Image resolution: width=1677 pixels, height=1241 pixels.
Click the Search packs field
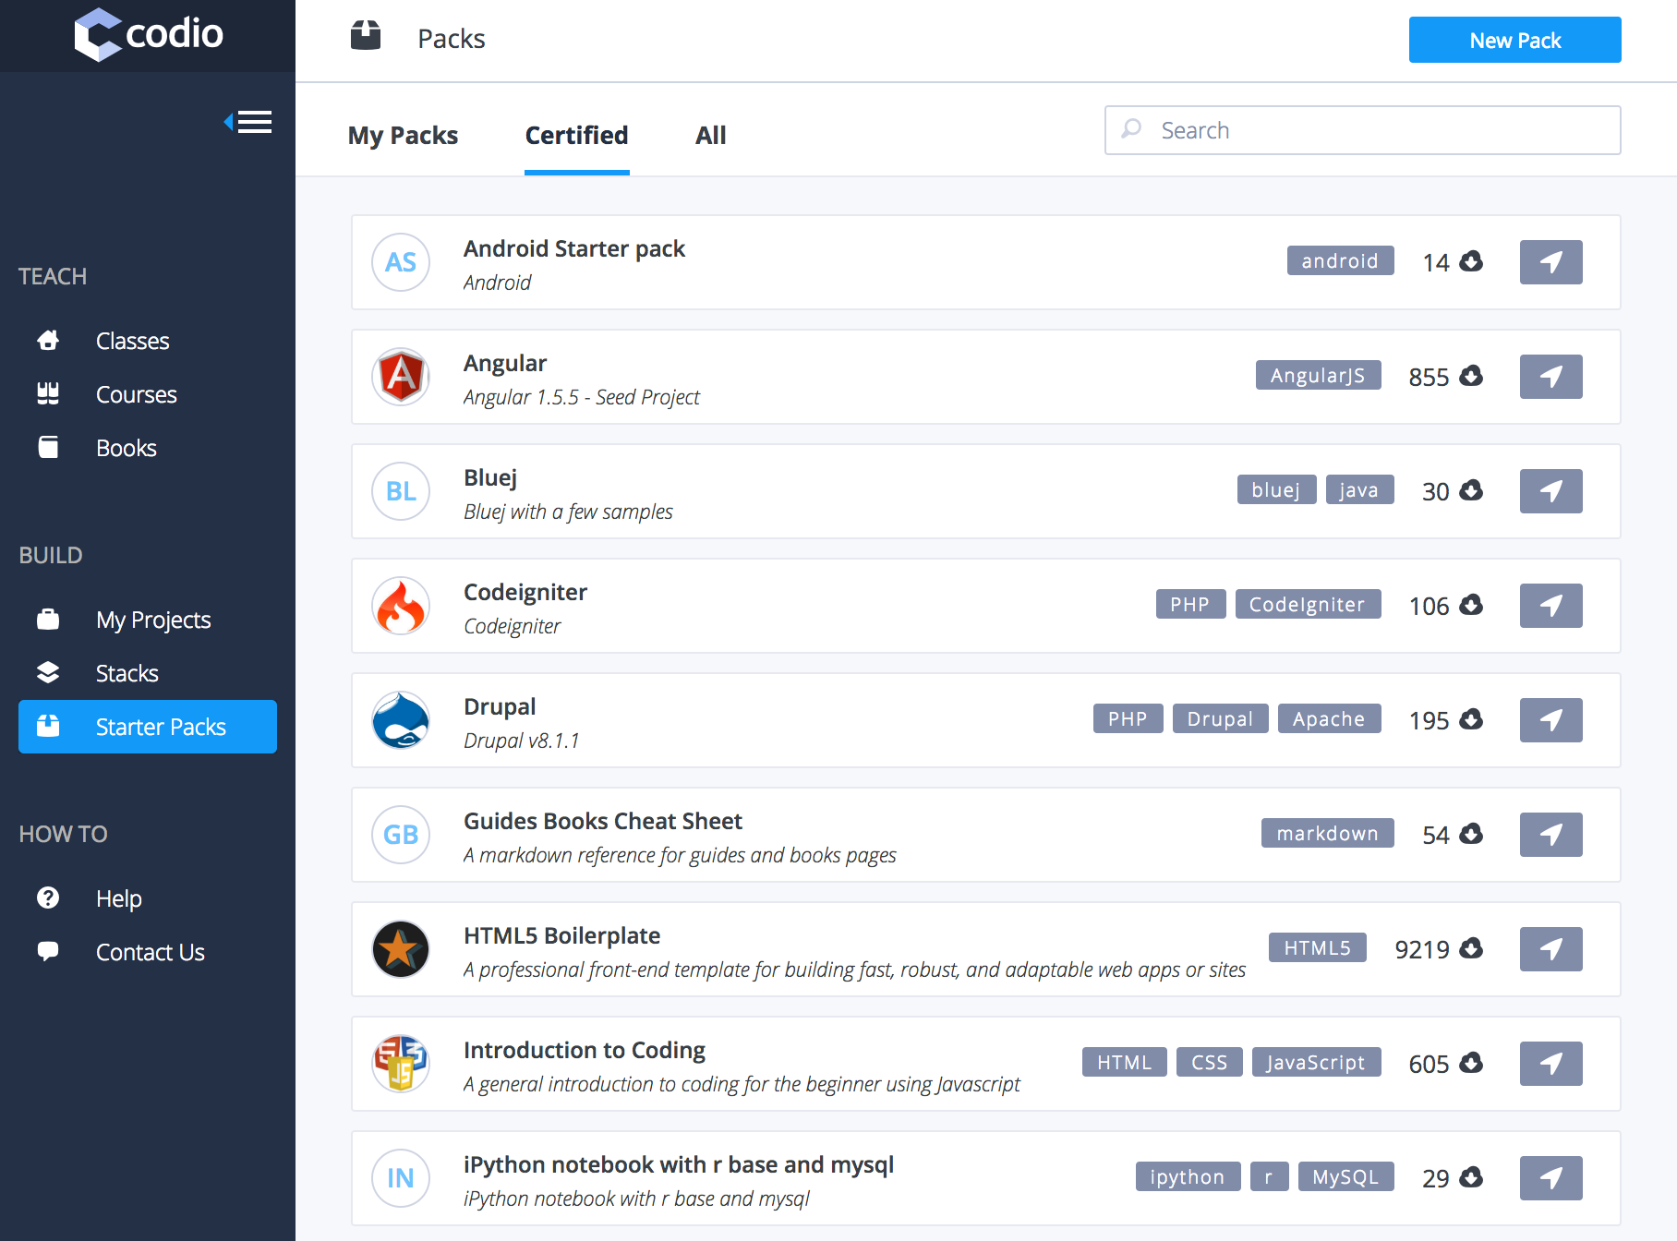point(1376,130)
